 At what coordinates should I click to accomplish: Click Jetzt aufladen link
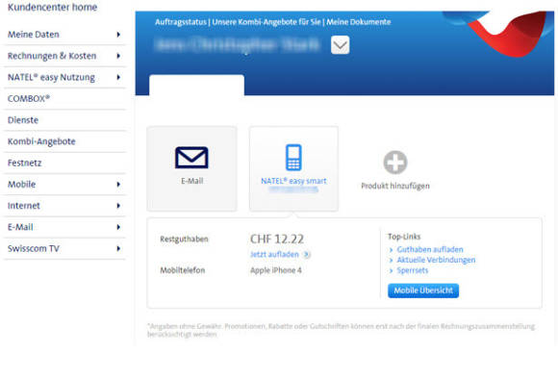point(274,255)
